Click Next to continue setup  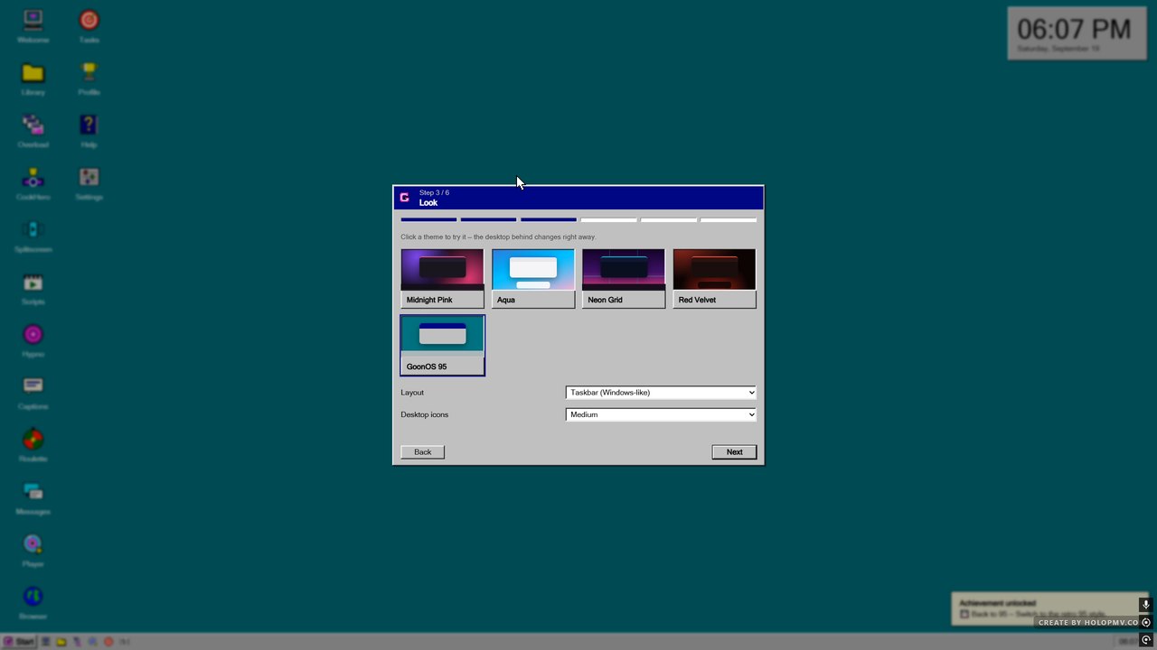(734, 451)
